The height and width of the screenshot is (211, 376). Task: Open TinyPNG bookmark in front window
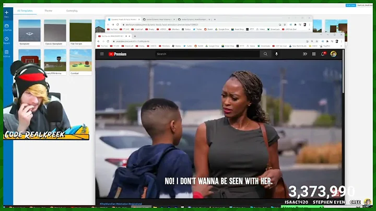pos(325,46)
